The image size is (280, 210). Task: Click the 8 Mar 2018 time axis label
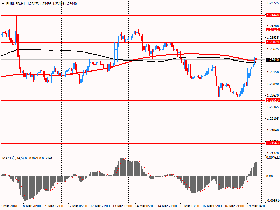[9, 206]
